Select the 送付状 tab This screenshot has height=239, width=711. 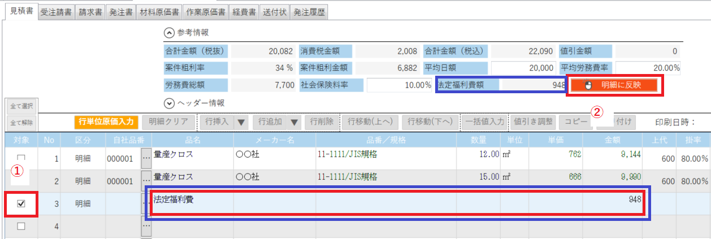point(275,14)
